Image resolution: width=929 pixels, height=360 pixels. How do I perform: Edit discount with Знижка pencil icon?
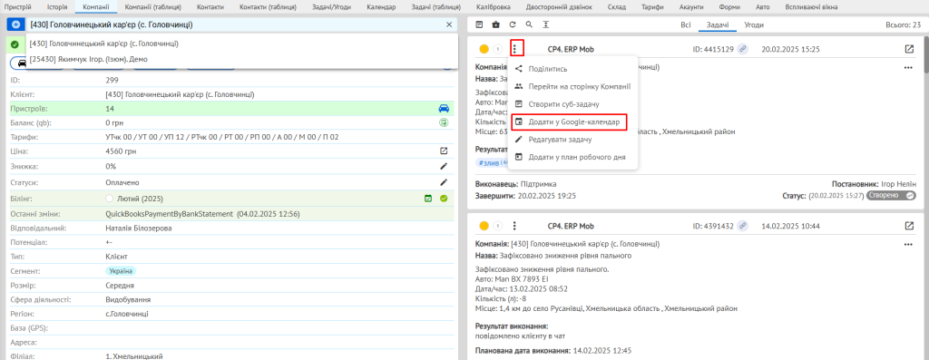pyautogui.click(x=444, y=167)
